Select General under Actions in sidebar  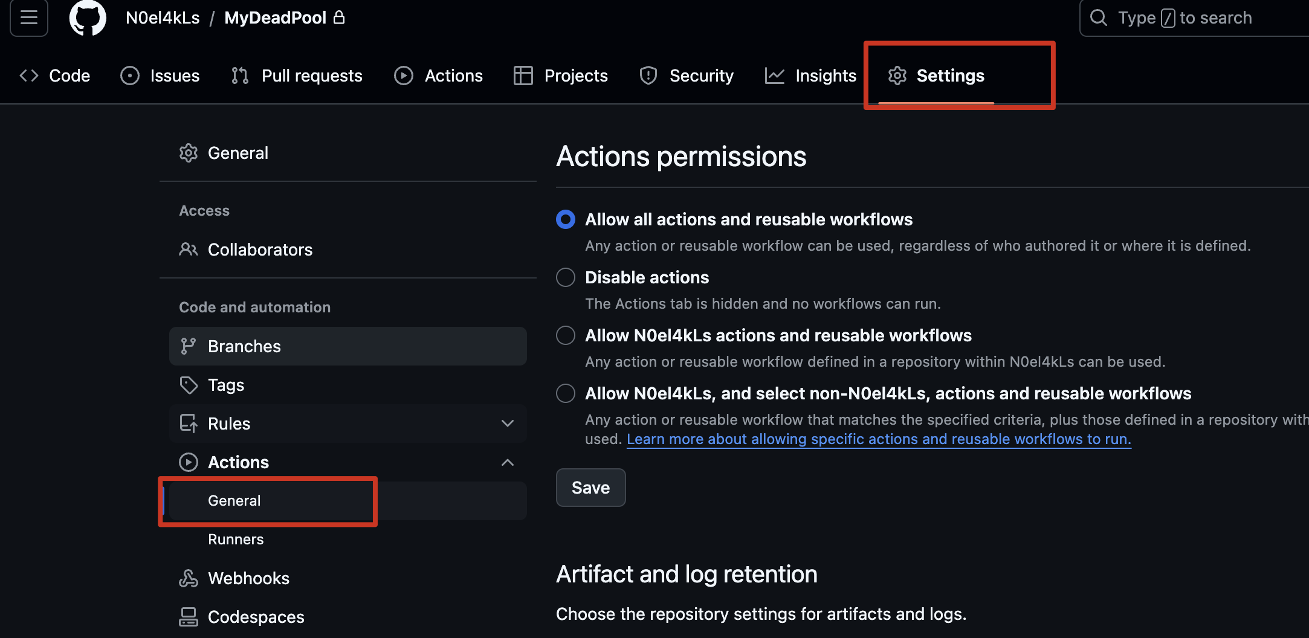348,501
